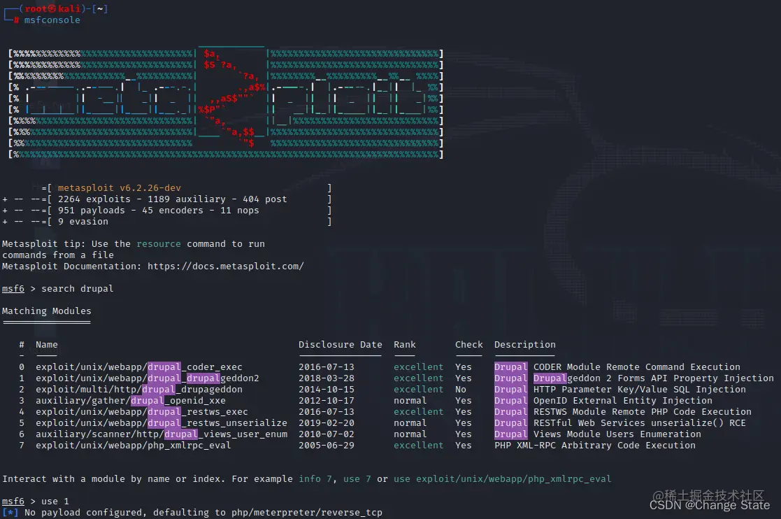Click 'excellent' rank of drupal_coder_exec row

[418, 367]
